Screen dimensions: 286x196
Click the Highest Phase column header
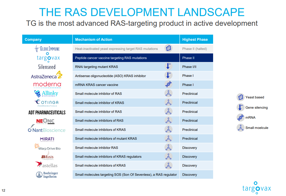coord(196,39)
